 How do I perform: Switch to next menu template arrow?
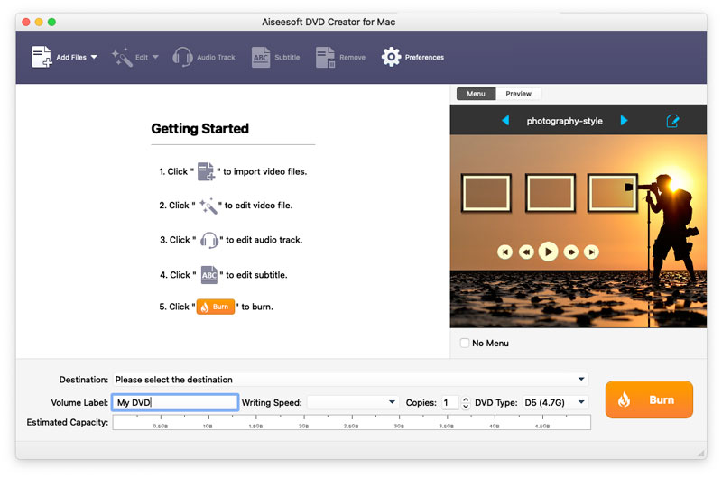(624, 121)
